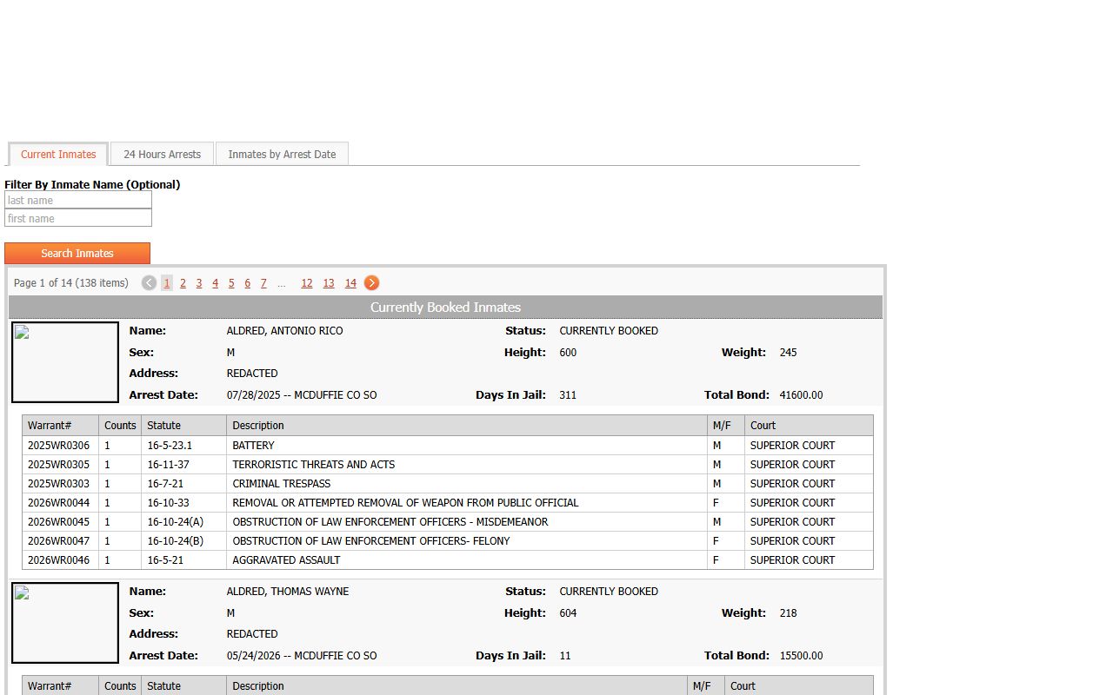1113x695 pixels.
Task: Switch to the Current Inmates tab
Action: [x=58, y=155]
